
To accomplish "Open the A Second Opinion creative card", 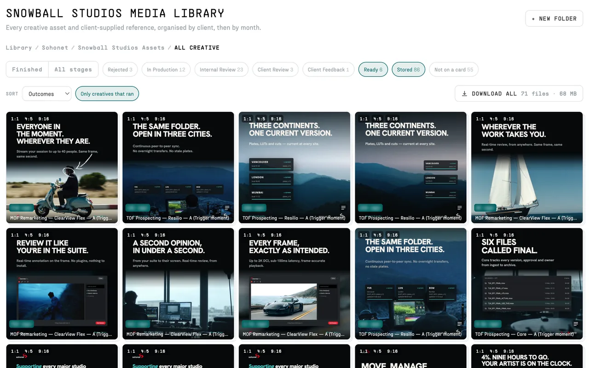I will [x=178, y=284].
